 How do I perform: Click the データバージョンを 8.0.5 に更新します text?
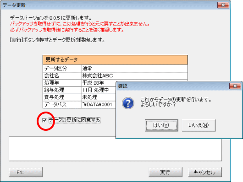click(x=51, y=18)
